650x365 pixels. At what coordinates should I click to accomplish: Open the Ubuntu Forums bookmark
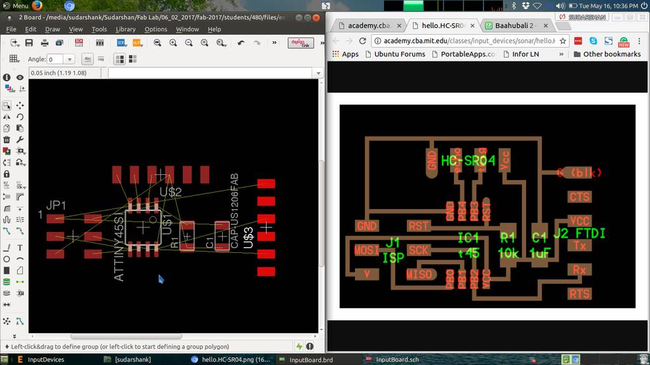coord(395,54)
